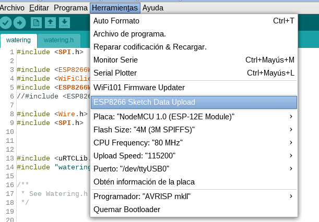Click the Save sketch down-arrow icon
The width and height of the screenshot is (319, 222).
(x=64, y=22)
